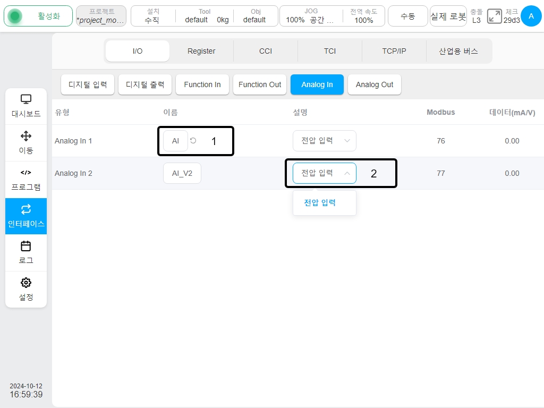Click the Modbus column header
544x408 pixels.
click(x=440, y=112)
